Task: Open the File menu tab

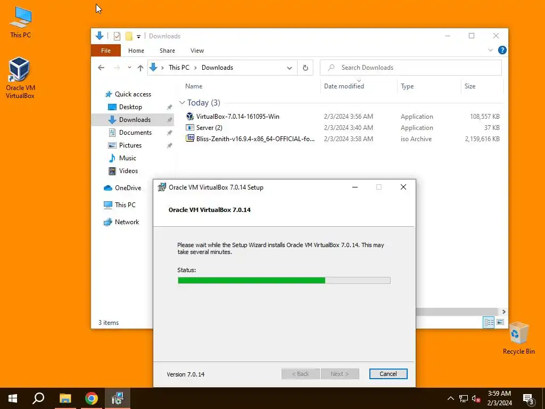Action: click(x=106, y=51)
